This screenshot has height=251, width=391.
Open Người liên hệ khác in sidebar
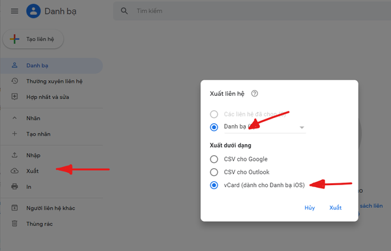tap(51, 208)
